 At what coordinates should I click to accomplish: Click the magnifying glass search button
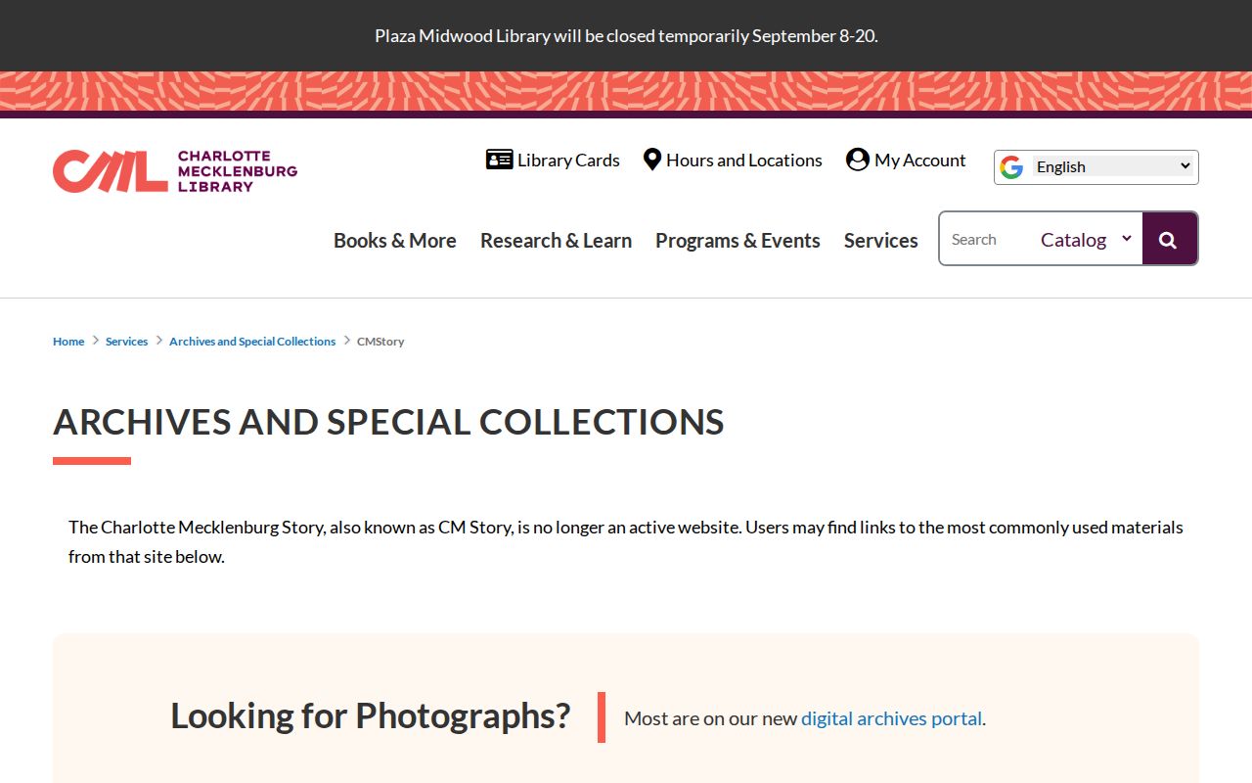1168,239
